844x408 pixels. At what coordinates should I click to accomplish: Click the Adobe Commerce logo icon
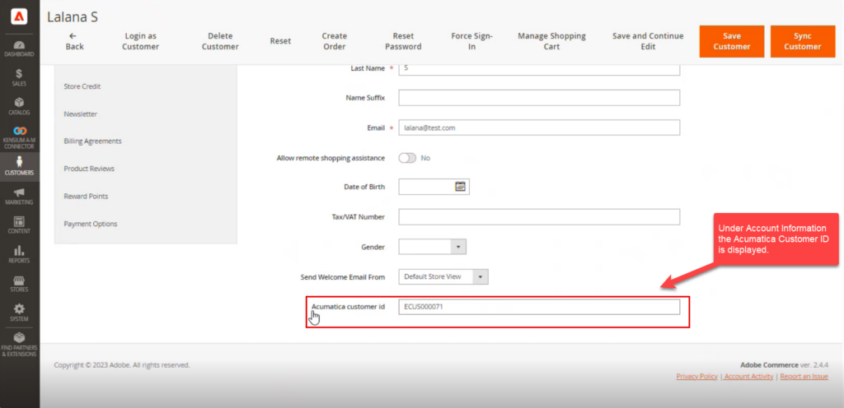(x=19, y=17)
